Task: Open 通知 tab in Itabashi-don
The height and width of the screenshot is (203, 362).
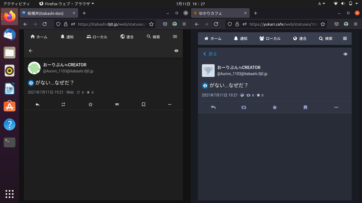Action: [67, 37]
